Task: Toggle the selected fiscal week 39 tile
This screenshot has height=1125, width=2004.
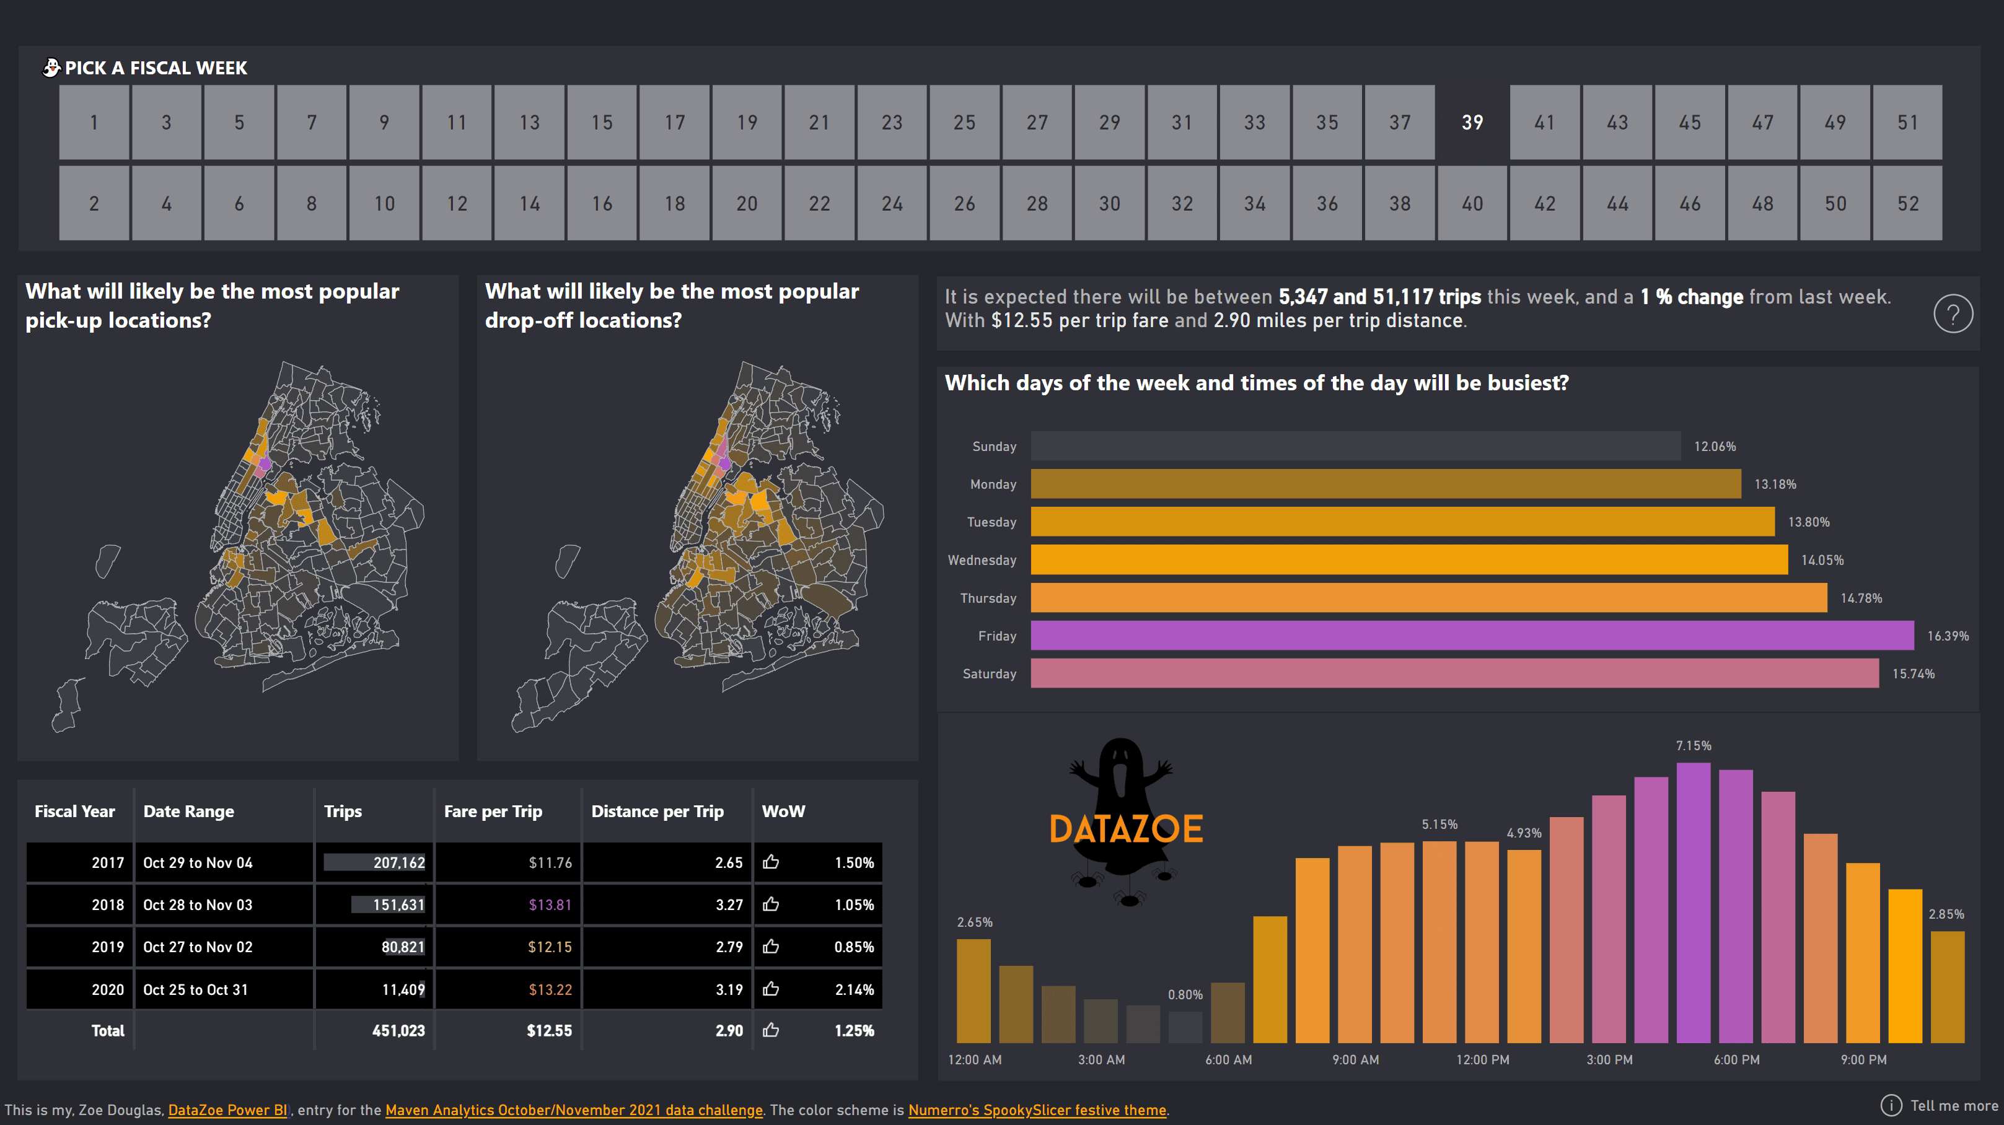Action: point(1472,122)
